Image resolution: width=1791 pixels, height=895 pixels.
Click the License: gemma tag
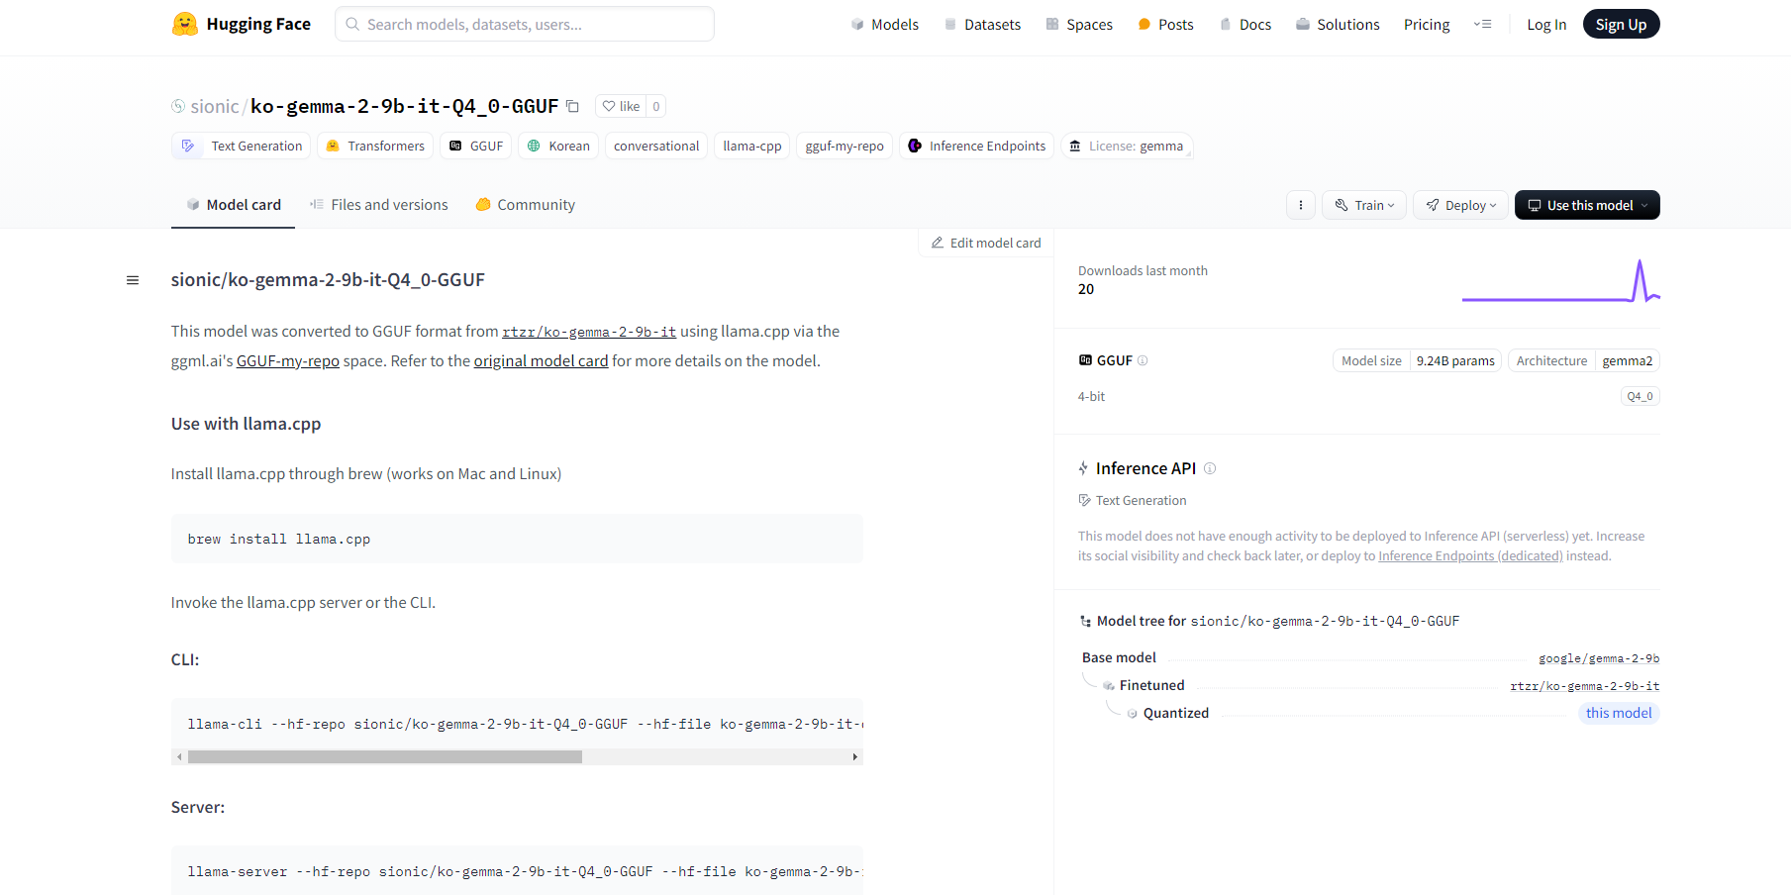pos(1127,146)
